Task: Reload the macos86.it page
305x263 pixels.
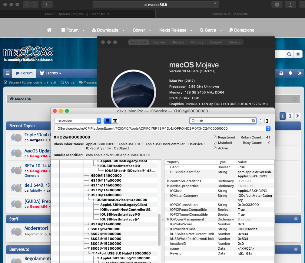Action: pos(215,5)
